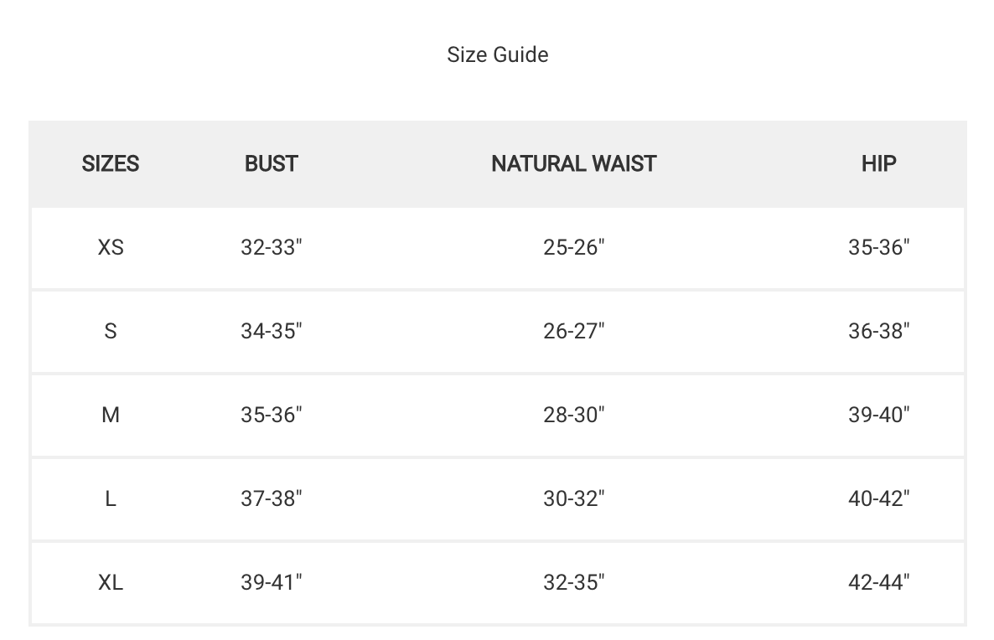994x640 pixels.
Task: Select the 37-38" bust measurement
Action: click(x=271, y=498)
